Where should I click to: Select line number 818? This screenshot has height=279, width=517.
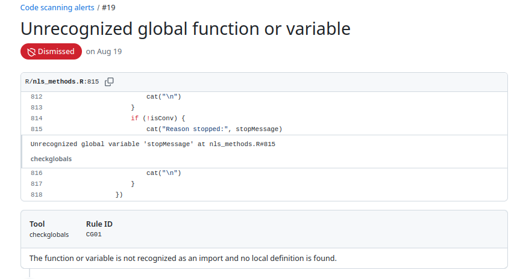[36, 194]
